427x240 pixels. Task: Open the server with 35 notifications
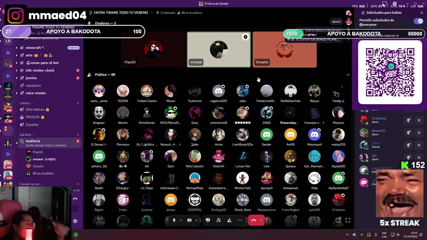(8, 119)
